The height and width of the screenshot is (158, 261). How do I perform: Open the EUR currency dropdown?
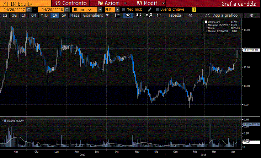pos(117,10)
